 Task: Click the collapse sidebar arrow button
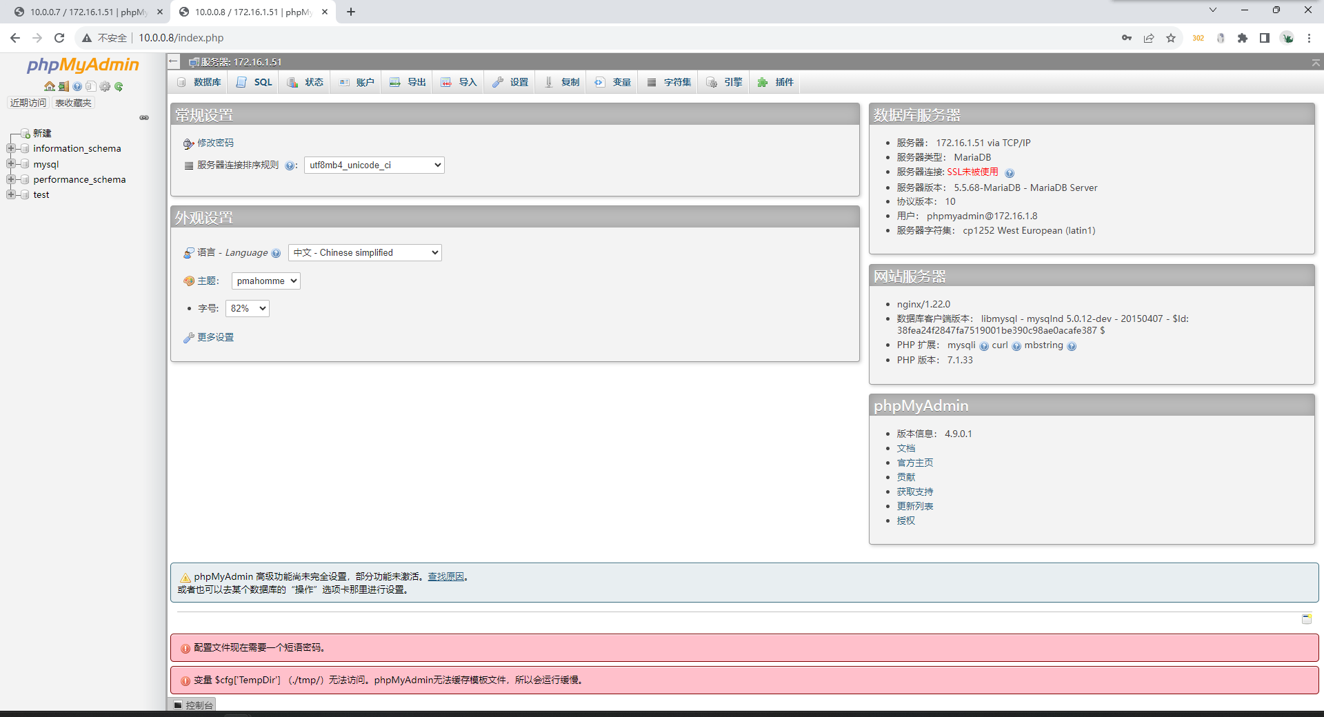click(x=174, y=61)
